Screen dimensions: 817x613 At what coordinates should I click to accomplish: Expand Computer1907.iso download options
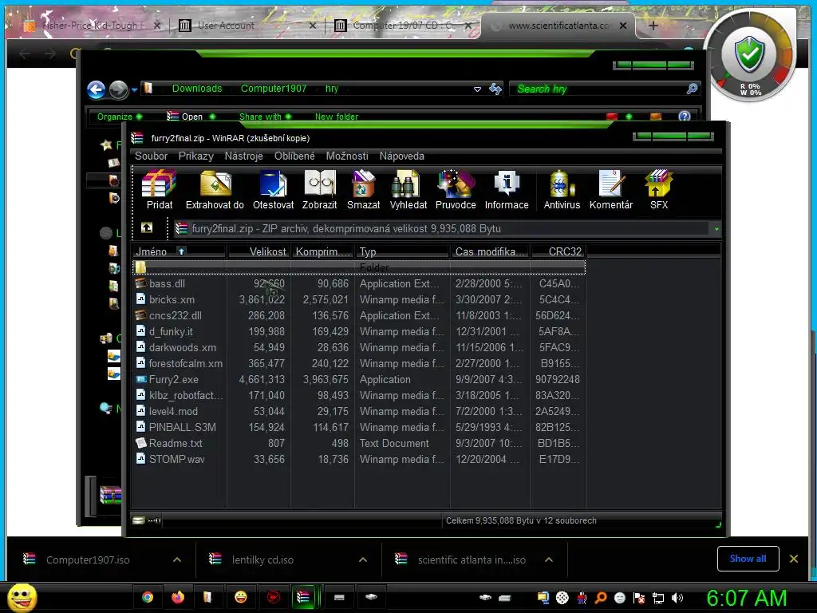(x=177, y=560)
